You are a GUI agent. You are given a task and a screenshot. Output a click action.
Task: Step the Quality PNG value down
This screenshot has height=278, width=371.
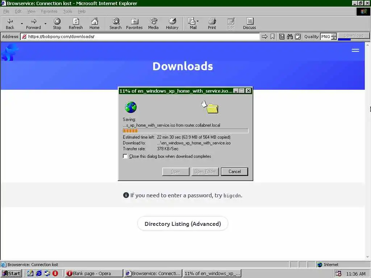coord(334,38)
